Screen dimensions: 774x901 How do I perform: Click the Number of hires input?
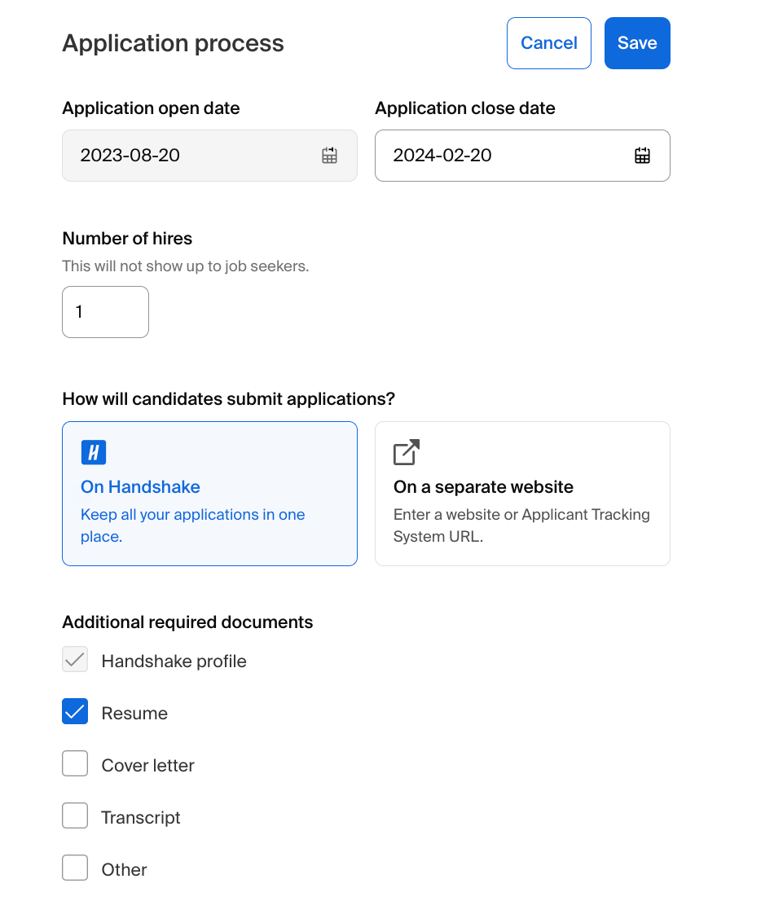tap(105, 312)
